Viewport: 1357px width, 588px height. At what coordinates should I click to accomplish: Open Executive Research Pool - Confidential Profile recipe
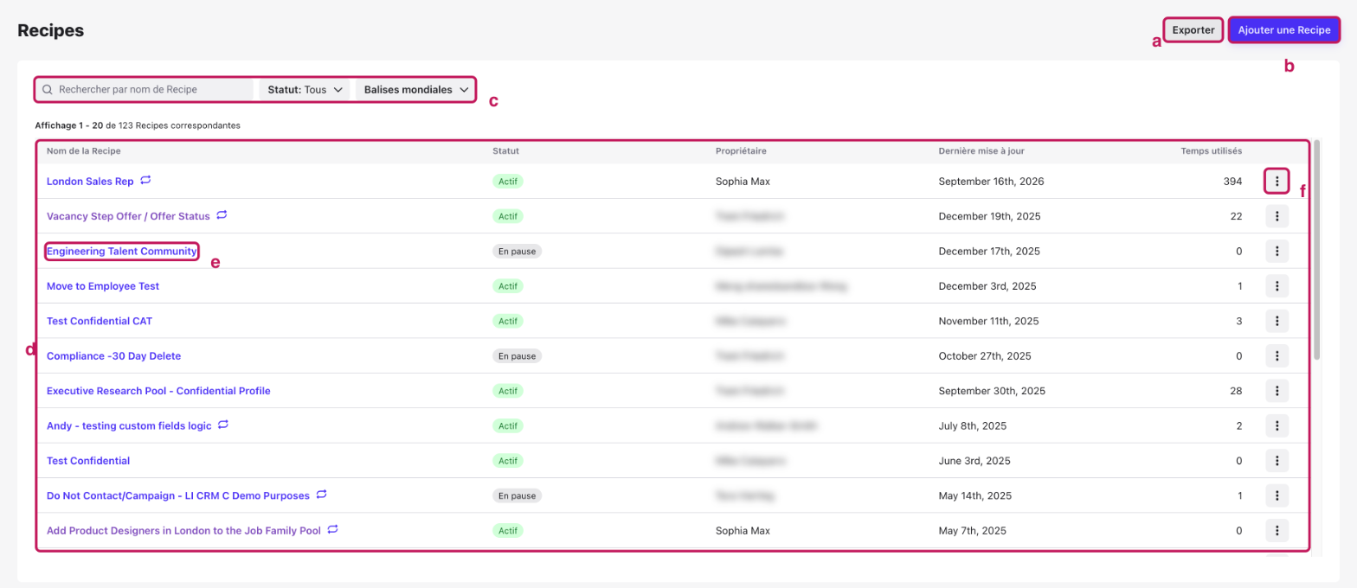coord(158,391)
